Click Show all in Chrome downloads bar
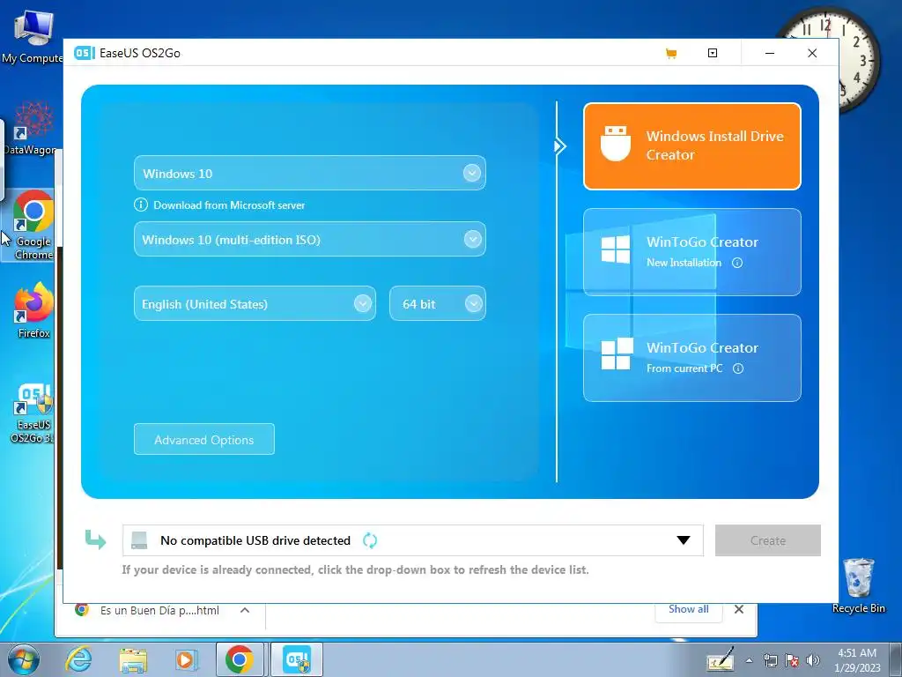 click(x=688, y=609)
